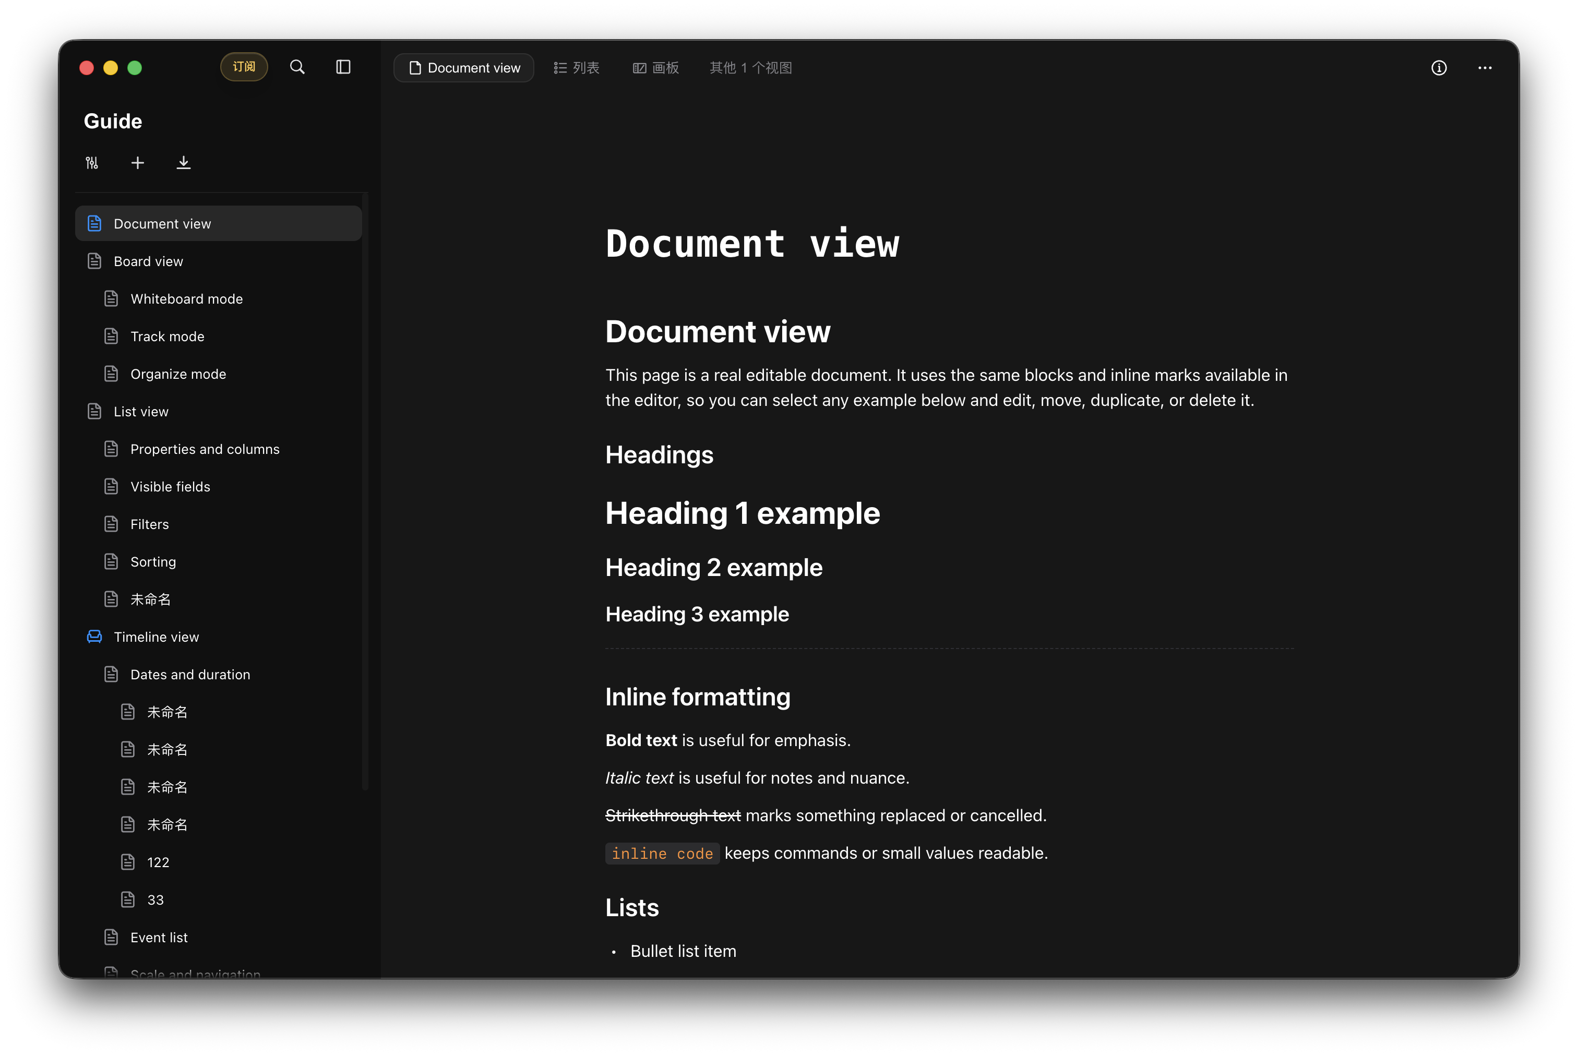Select Timeline view in the sidebar
This screenshot has width=1578, height=1056.
219,637
